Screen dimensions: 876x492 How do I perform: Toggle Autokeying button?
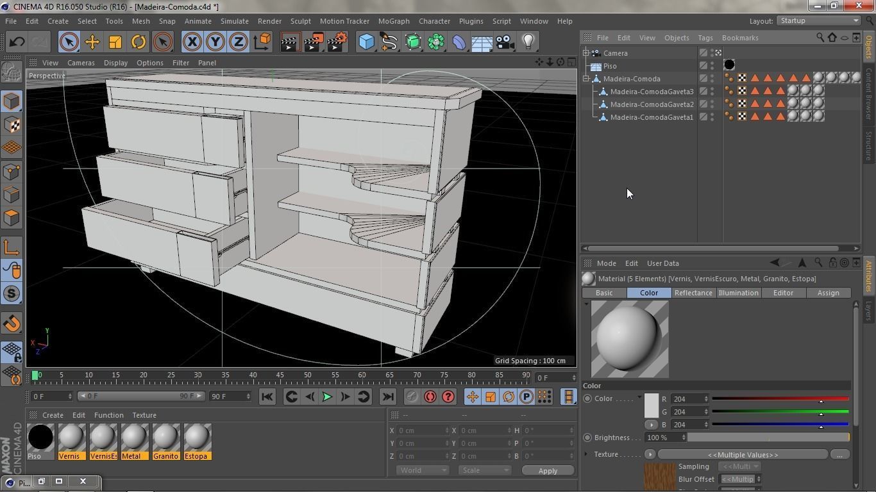coord(430,397)
